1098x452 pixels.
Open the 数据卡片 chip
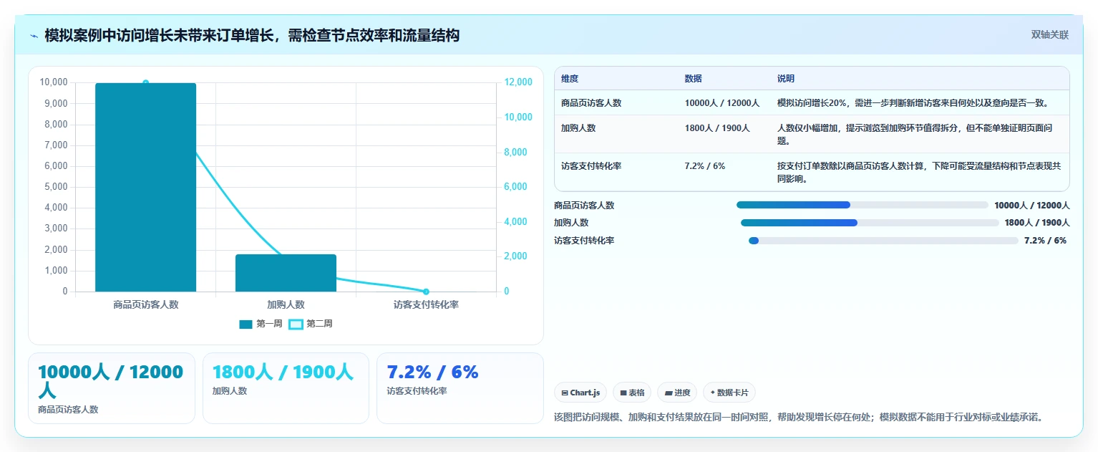[x=729, y=393]
